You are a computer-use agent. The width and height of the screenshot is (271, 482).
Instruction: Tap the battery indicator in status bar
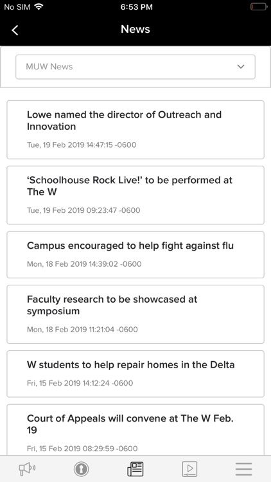258,7
